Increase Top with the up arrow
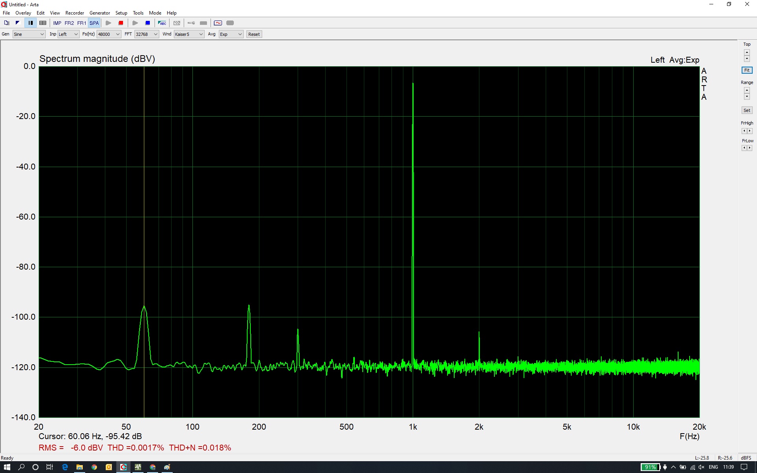 point(747,52)
